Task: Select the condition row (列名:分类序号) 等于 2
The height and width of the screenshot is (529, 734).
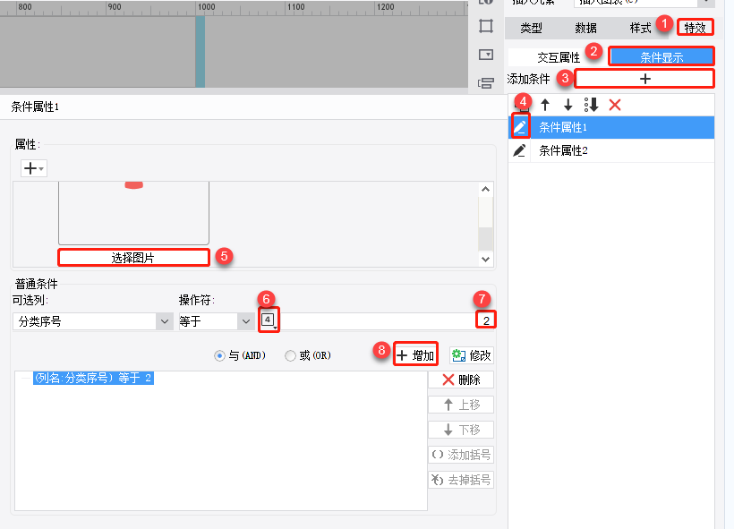Action: [94, 379]
